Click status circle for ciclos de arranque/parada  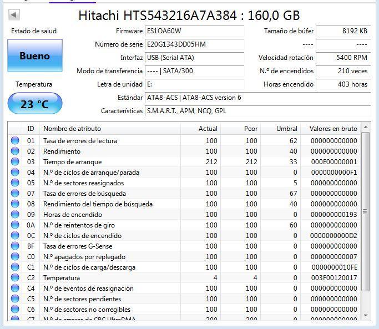[x=15, y=172]
